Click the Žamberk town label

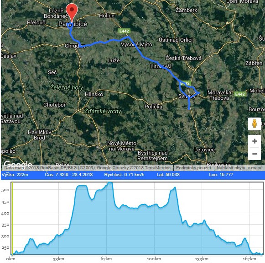186,10
